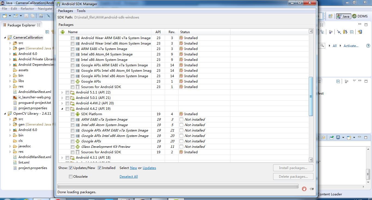Click the binary 010 file icon in Eclipse toolbar
372x200 pixels.
pyautogui.click(x=41, y=16)
